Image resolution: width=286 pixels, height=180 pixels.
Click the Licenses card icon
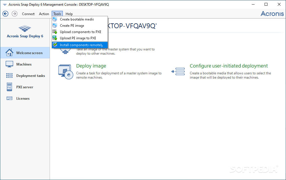9,98
